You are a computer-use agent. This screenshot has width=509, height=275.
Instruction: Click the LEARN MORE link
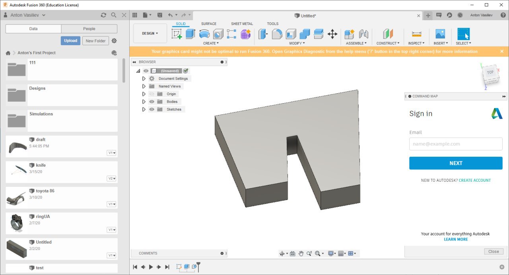[x=456, y=239]
